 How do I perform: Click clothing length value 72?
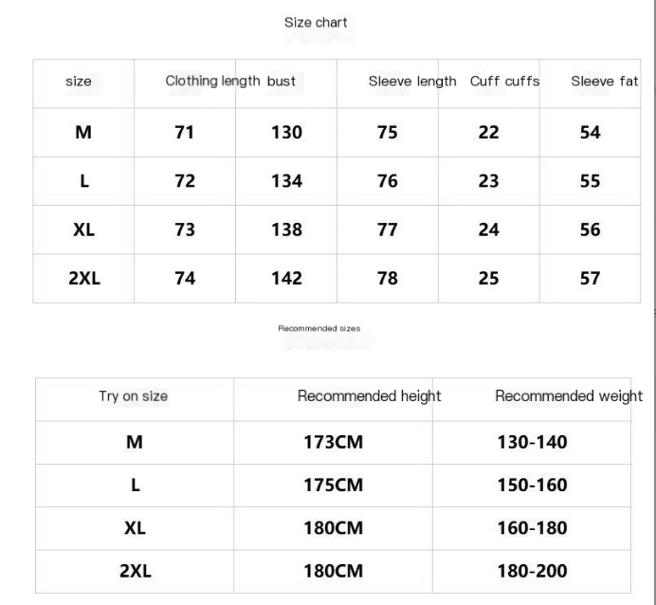tap(185, 181)
